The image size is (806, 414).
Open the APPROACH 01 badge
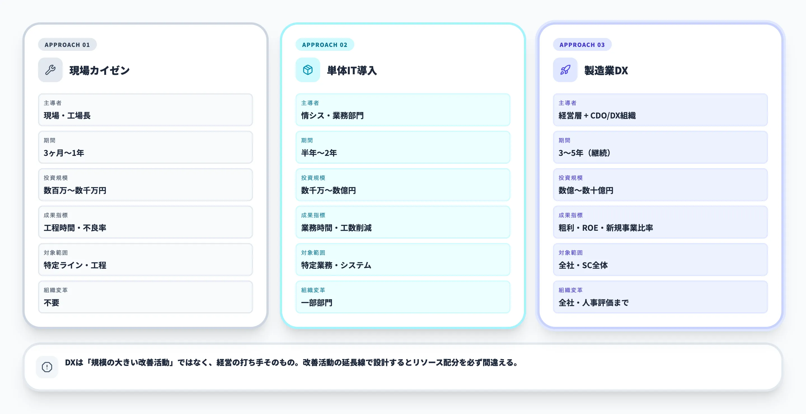pos(67,44)
